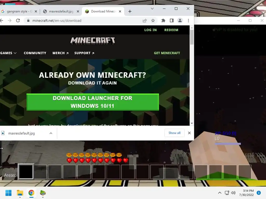Click the scrollbar up arrow
This screenshot has height=199, width=266.
tap(192, 27)
